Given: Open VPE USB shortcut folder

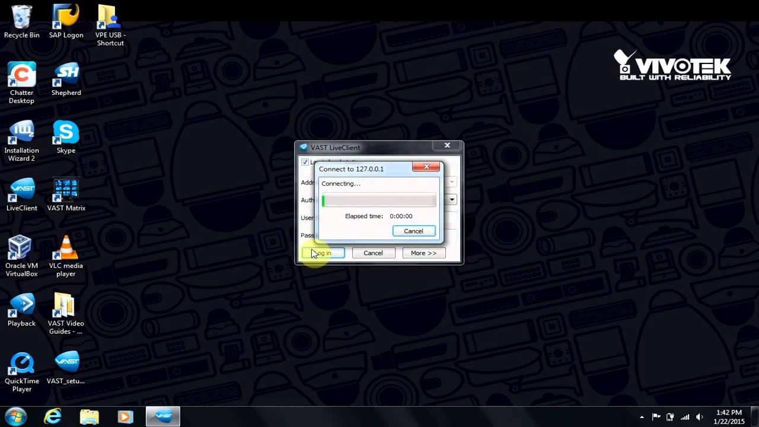Looking at the screenshot, I should pyautogui.click(x=110, y=26).
